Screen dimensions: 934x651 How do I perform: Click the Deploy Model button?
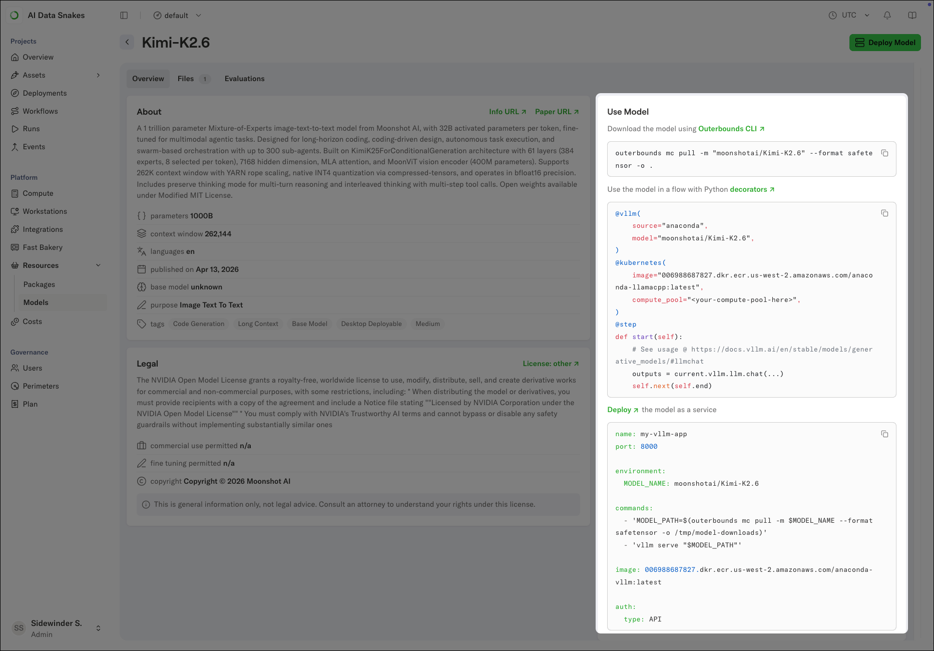885,43
